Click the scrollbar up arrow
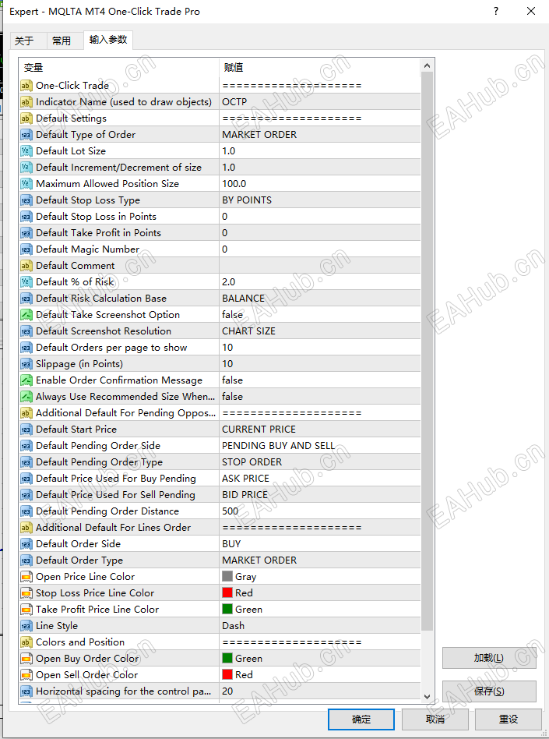 pyautogui.click(x=427, y=66)
